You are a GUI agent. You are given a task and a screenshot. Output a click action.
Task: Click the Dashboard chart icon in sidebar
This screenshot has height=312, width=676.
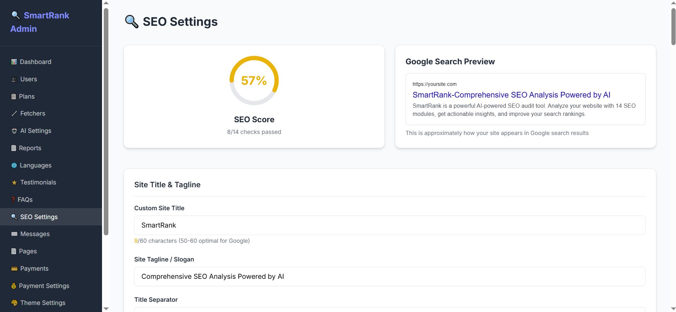(14, 62)
